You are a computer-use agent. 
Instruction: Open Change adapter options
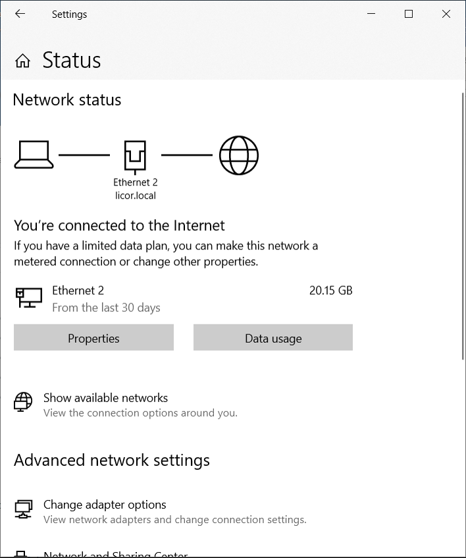click(105, 505)
